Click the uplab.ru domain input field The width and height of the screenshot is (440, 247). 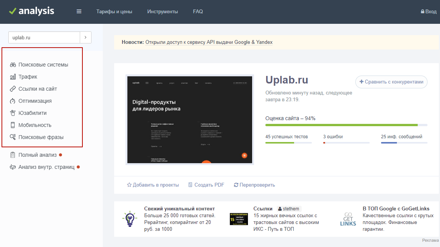[x=44, y=37]
